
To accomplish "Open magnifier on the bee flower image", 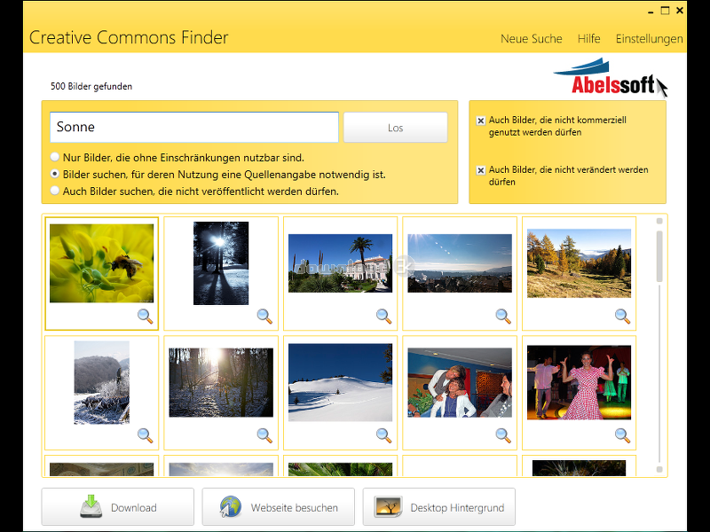I will click(x=145, y=317).
